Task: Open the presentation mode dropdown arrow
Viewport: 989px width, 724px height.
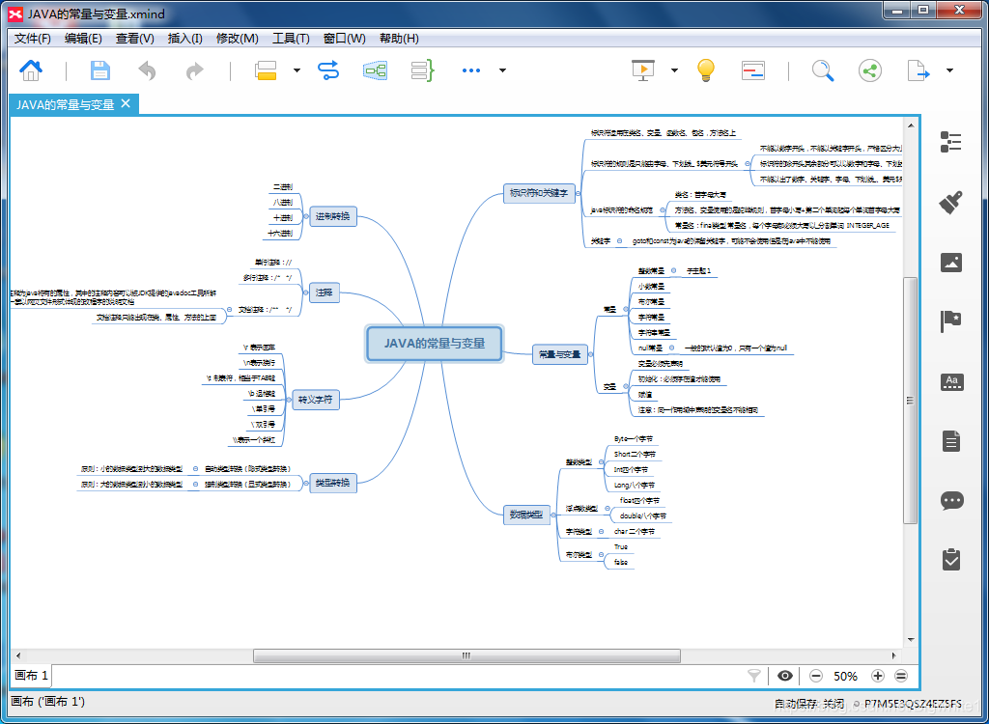Action: click(x=674, y=70)
